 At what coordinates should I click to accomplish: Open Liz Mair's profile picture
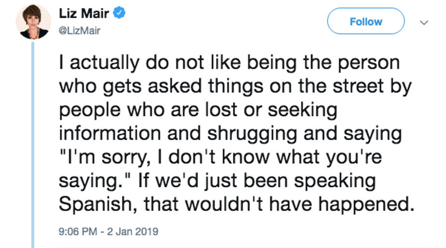[33, 22]
